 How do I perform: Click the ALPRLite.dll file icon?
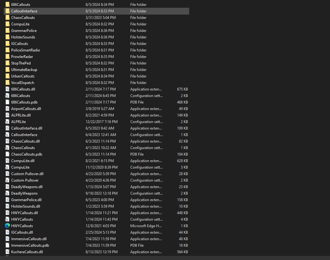point(7,115)
